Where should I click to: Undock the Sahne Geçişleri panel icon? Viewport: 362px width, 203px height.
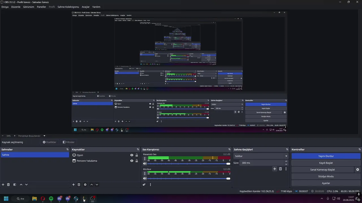[287, 149]
